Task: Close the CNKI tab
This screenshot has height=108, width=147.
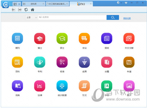Action: (91, 4)
